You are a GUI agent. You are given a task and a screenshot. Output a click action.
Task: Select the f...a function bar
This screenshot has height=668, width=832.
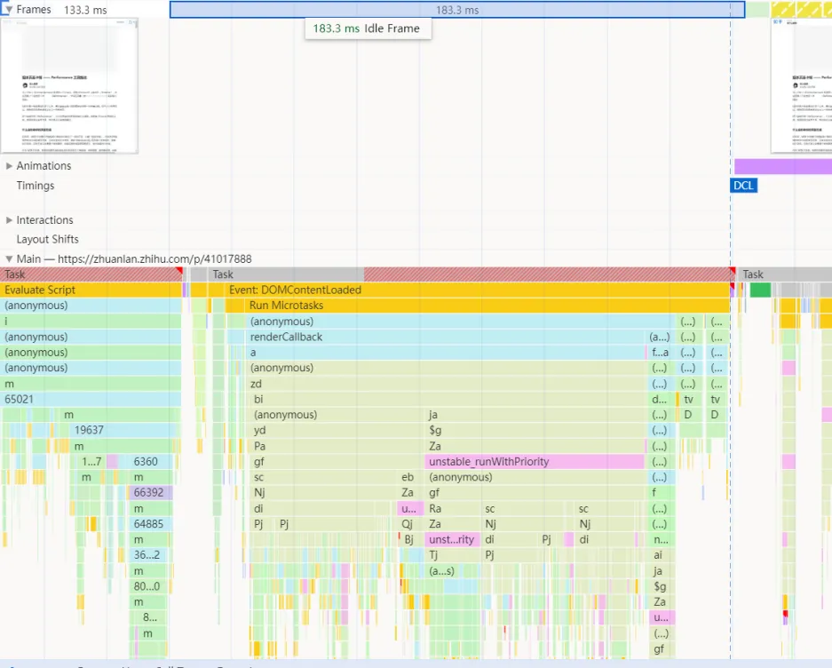[x=660, y=352]
